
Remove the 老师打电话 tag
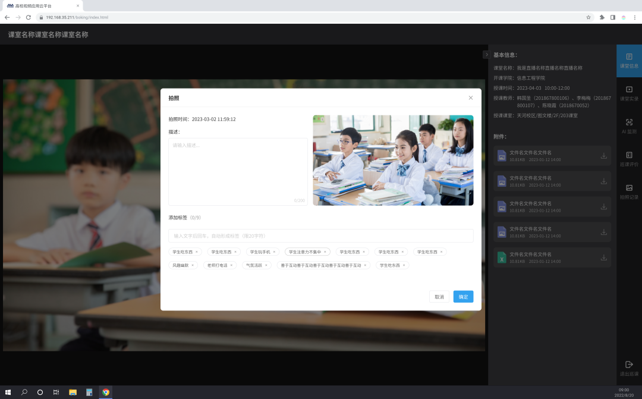(231, 265)
